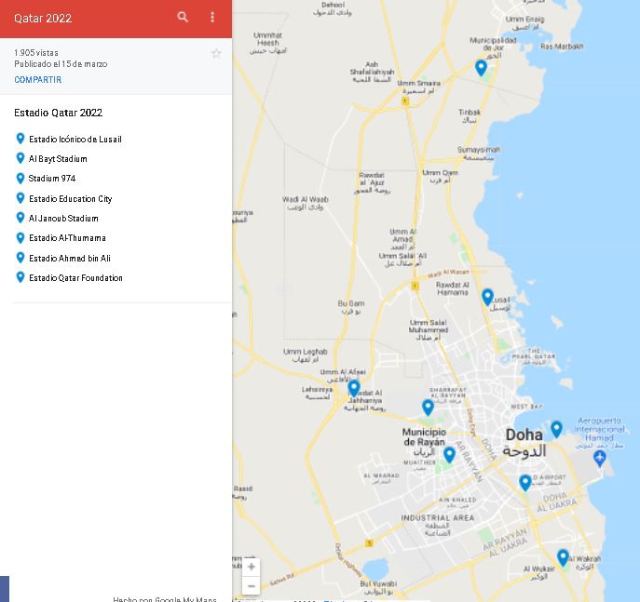Click pin icon beside Estadio Ahmed bin Ali
This screenshot has height=602, width=640.
20,257
